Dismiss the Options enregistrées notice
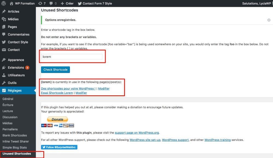The image size is (273, 158). [269, 20]
